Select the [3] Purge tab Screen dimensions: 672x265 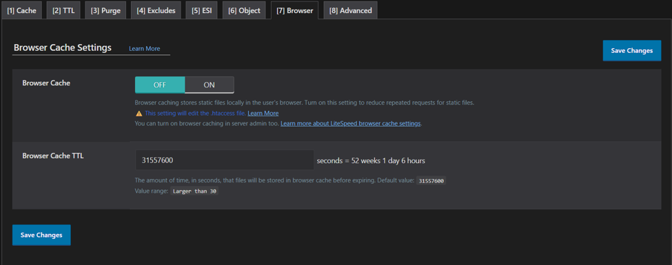(x=105, y=10)
